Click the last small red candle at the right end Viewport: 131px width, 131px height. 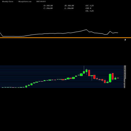pos(118,78)
